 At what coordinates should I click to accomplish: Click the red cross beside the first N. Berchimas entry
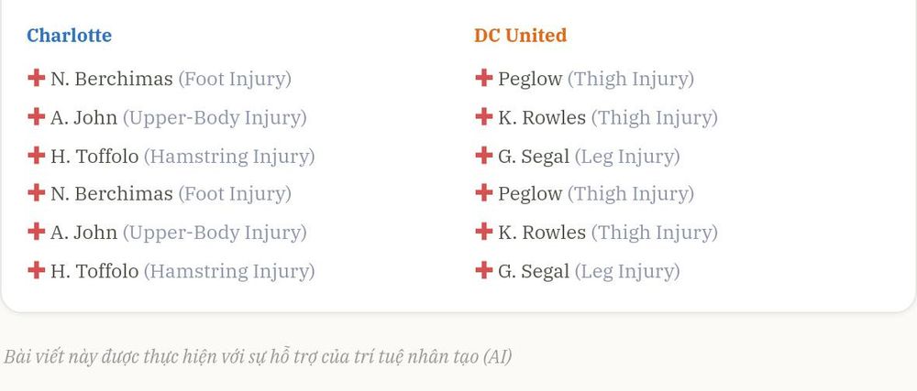click(37, 78)
